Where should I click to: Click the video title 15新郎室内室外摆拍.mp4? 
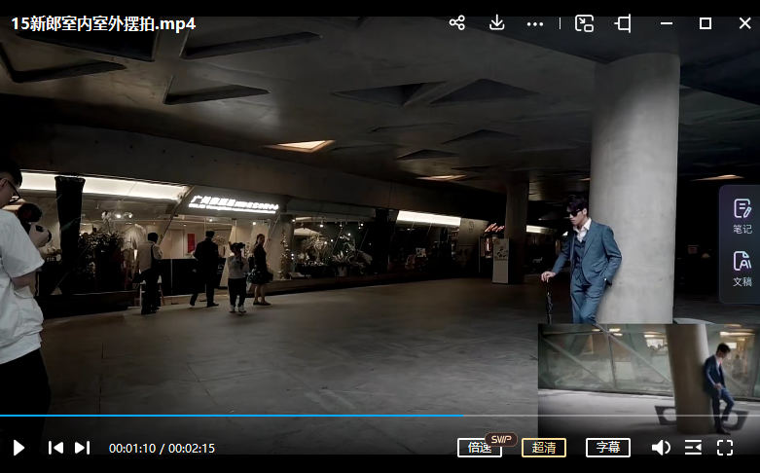coord(103,23)
